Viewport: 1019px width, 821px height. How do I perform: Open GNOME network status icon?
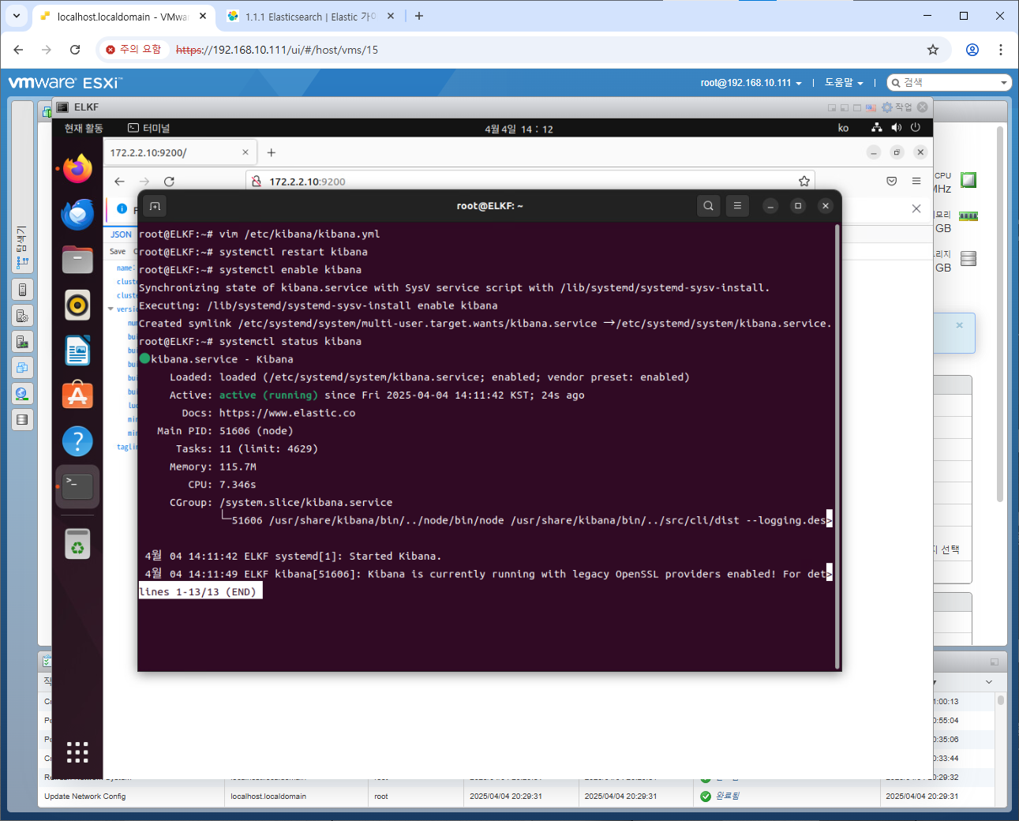tap(876, 128)
